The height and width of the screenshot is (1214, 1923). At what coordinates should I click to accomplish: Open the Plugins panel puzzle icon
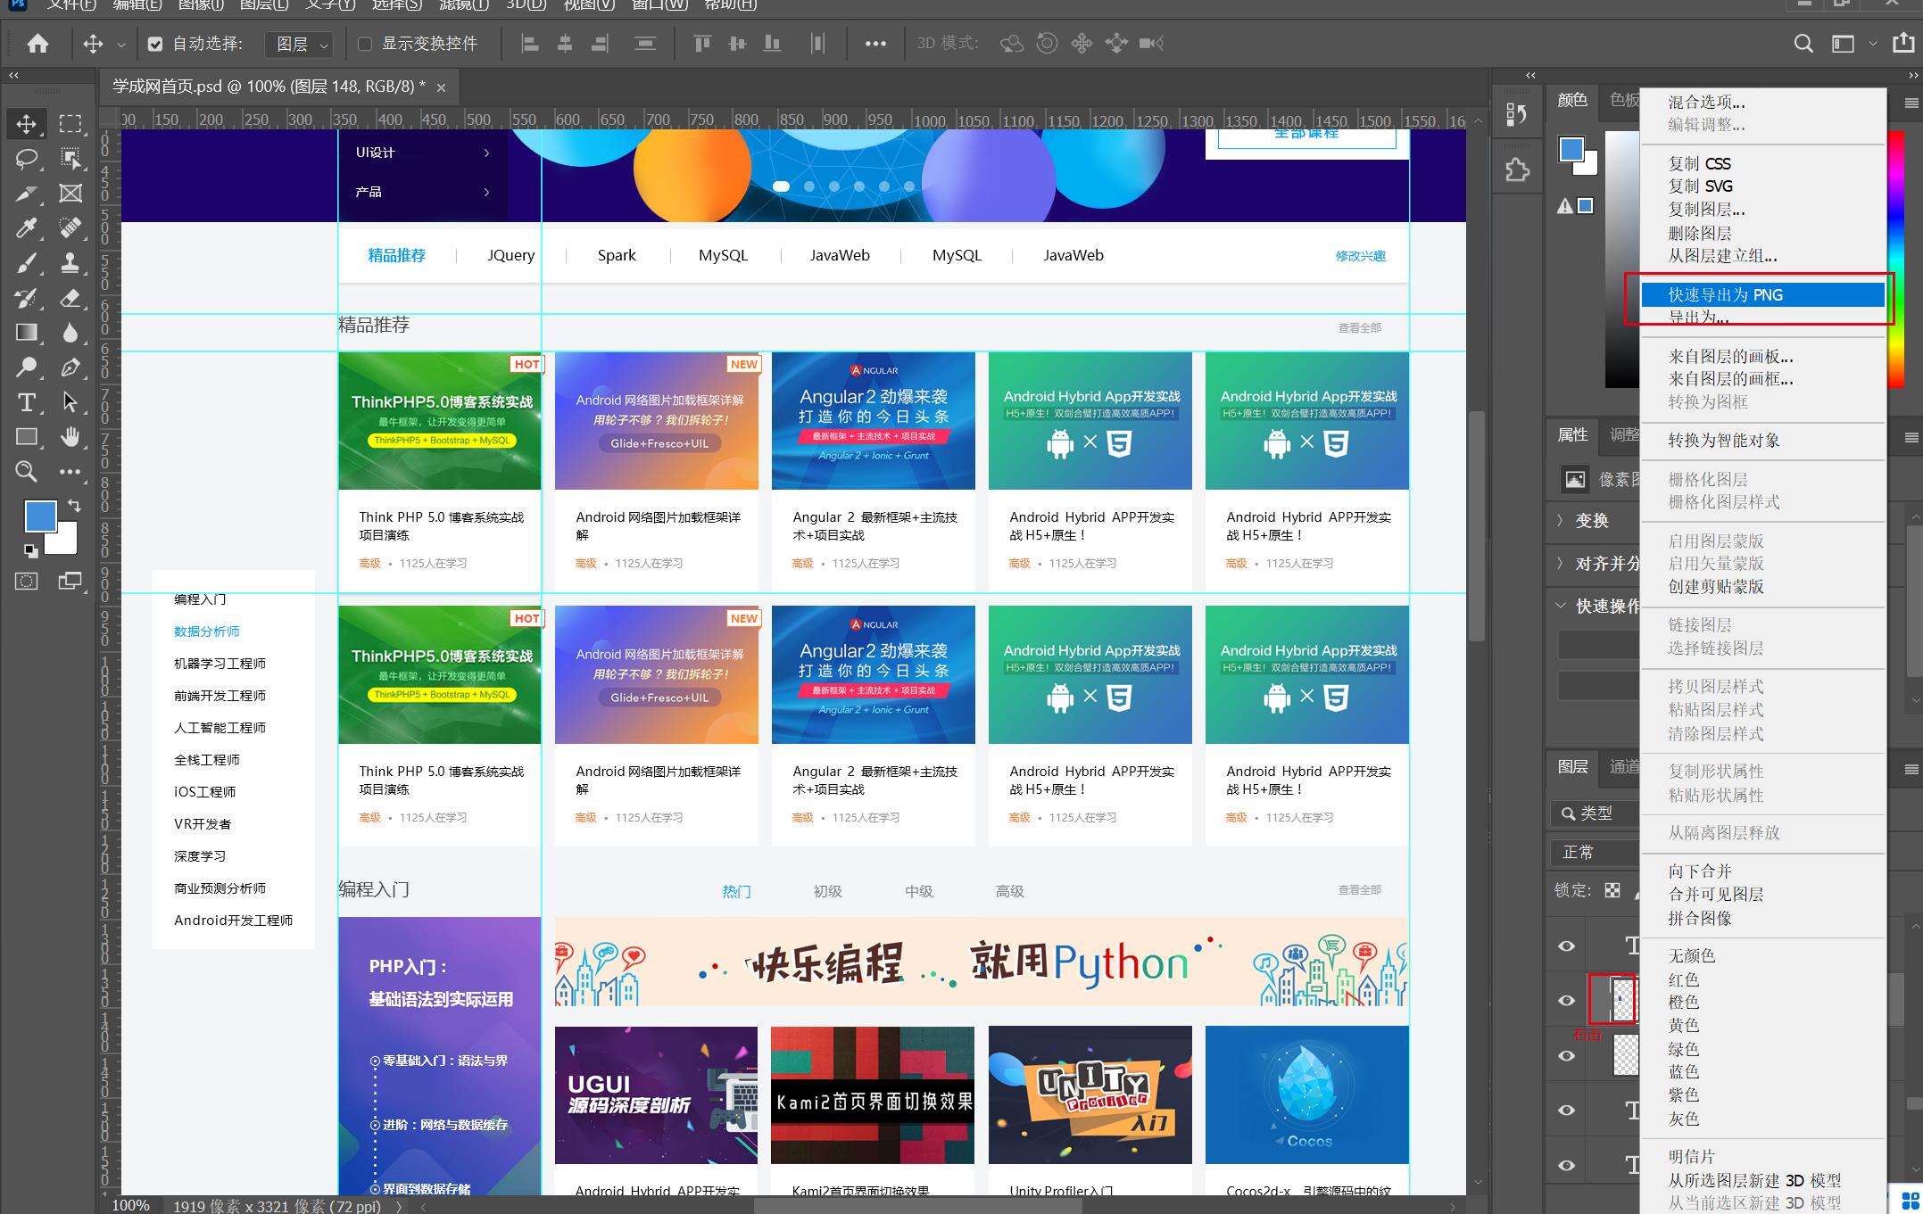tap(1517, 169)
